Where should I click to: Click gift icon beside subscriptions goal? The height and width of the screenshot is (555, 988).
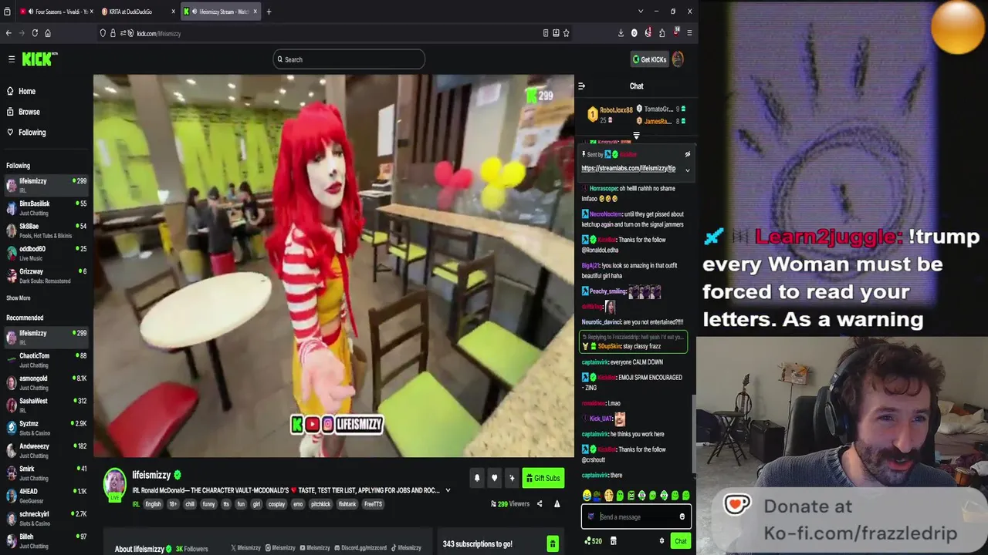[553, 544]
